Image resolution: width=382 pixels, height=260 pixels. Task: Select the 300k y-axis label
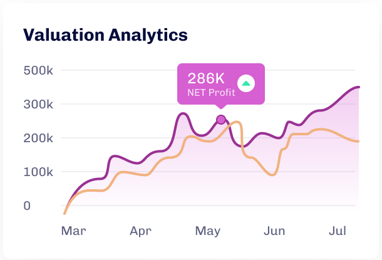(38, 104)
